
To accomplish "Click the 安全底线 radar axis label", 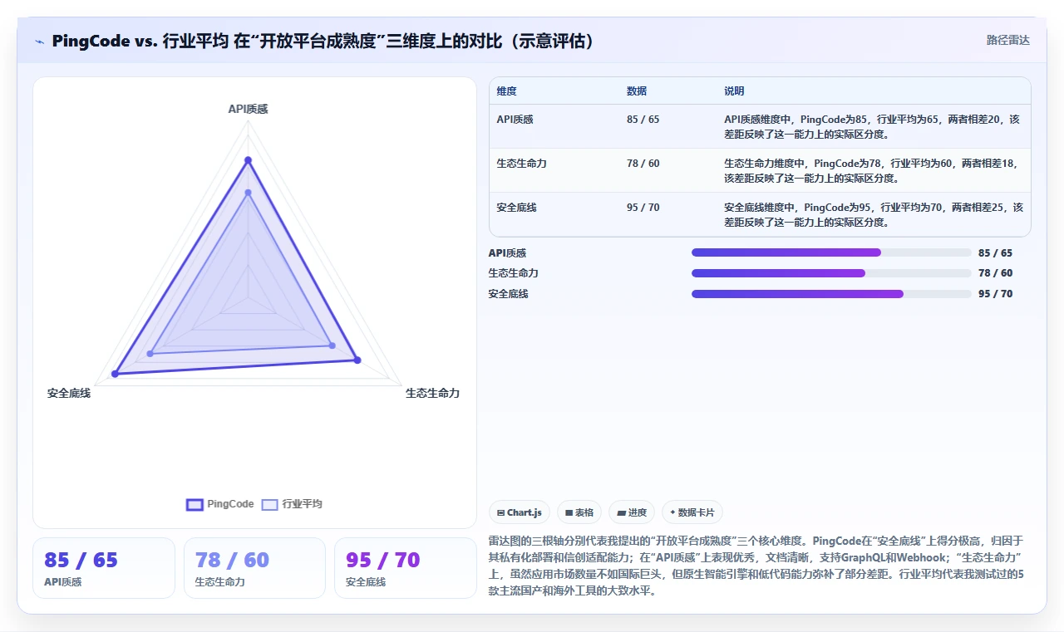I will pos(69,393).
